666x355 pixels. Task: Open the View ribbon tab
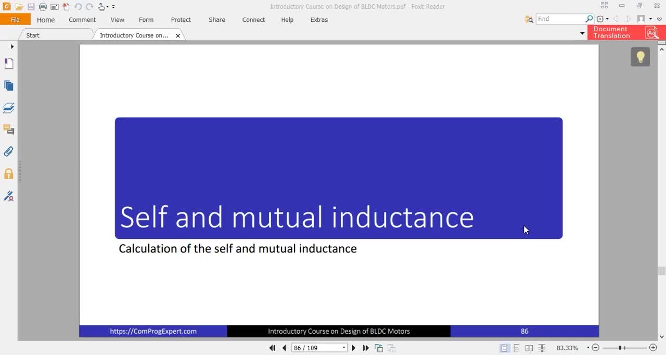[118, 20]
